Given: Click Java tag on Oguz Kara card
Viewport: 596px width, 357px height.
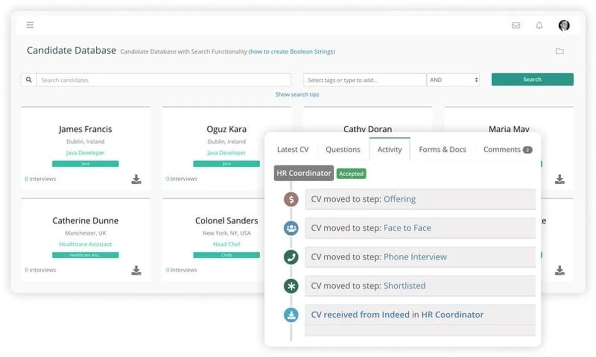Looking at the screenshot, I should (226, 163).
